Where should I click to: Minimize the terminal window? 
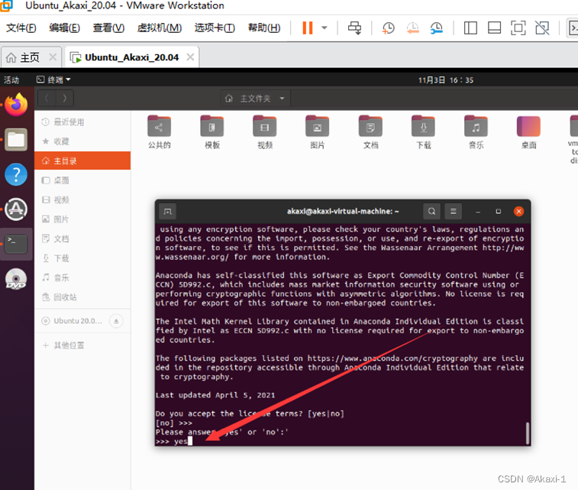click(x=478, y=212)
